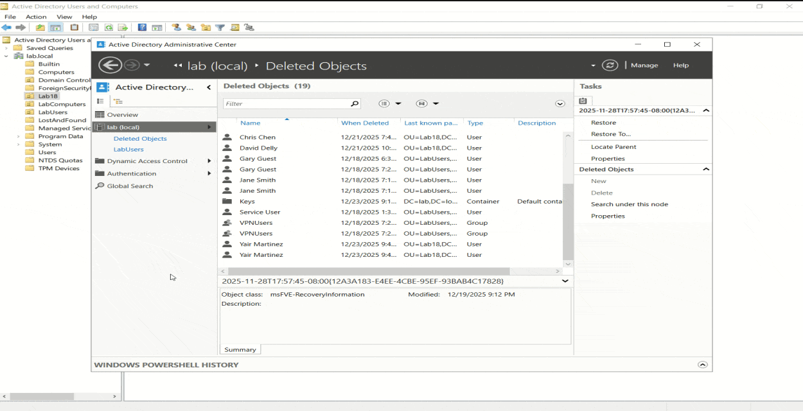Click the search magnifier in Filter box
Screen dimensions: 803x411
click(x=354, y=103)
